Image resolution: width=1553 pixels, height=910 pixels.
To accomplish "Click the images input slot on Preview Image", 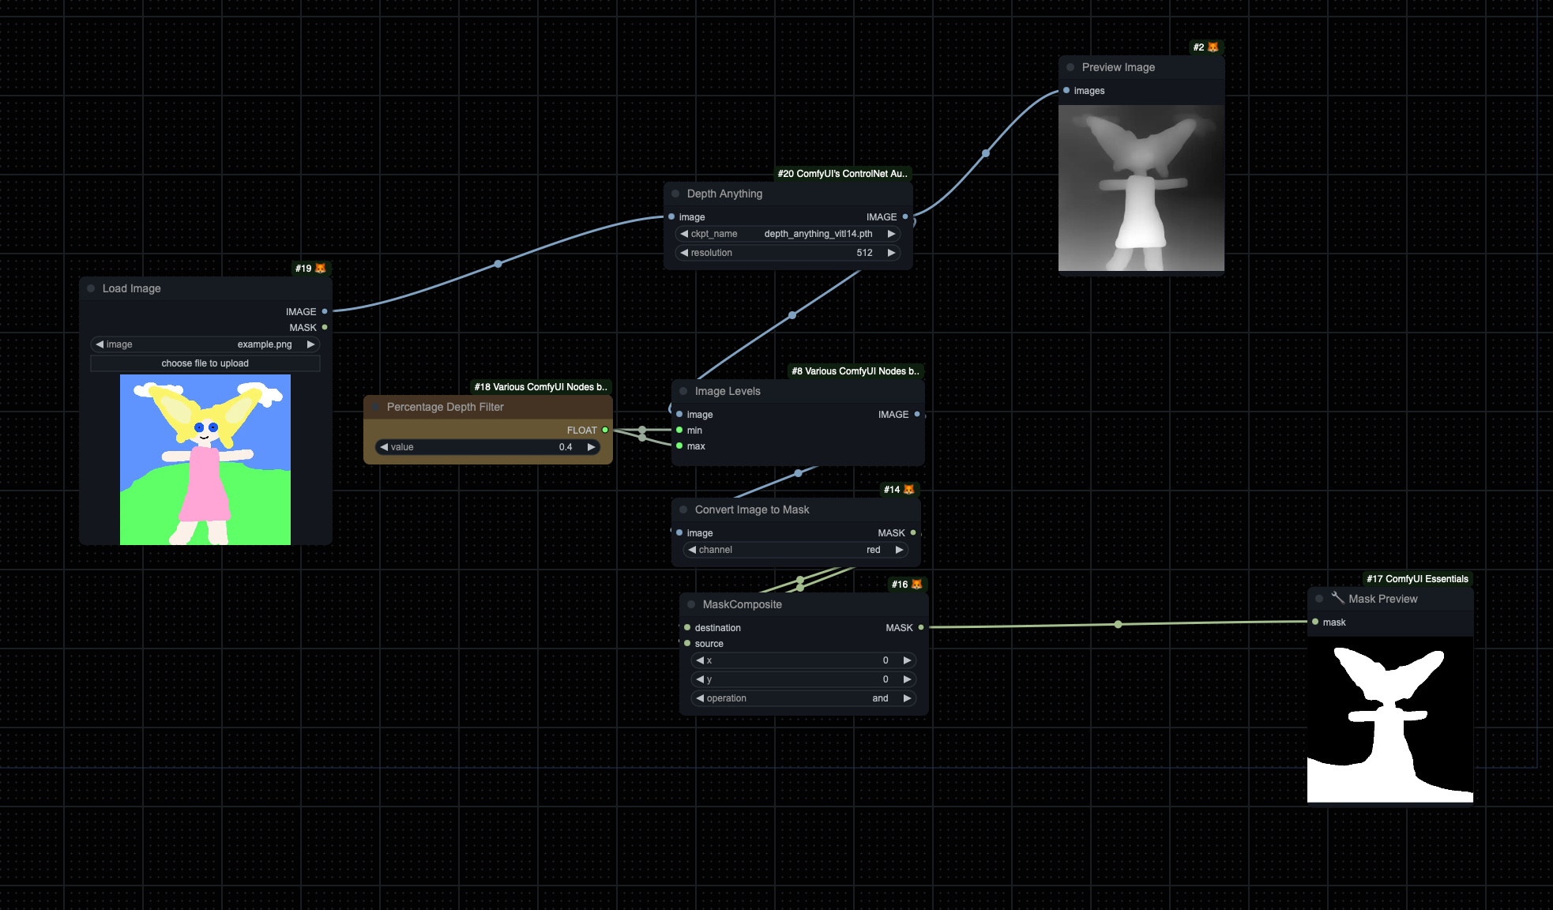I will click(1068, 91).
